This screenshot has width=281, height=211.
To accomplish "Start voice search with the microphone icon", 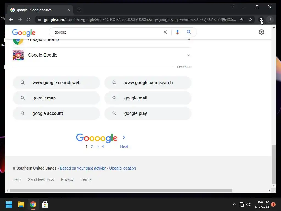I will 178,32.
